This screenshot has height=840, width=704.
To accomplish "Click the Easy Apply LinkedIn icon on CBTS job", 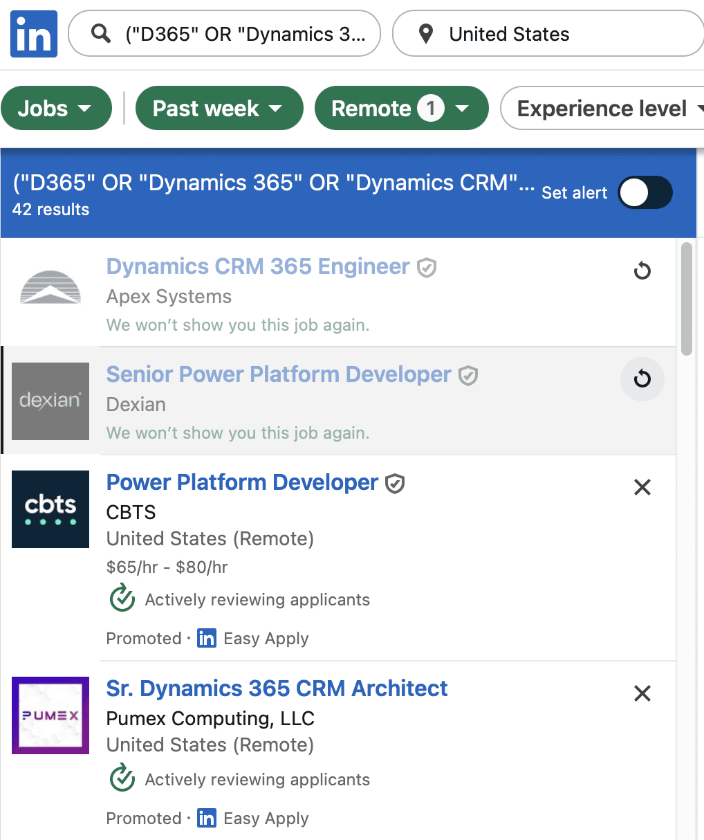I will [206, 638].
